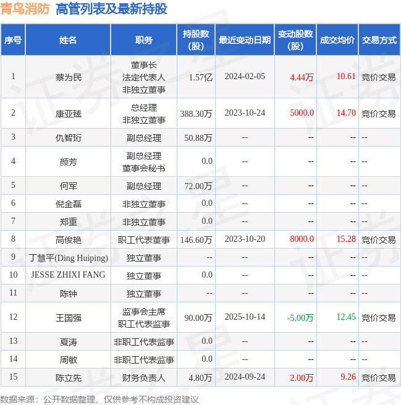Viewport: 401px width, 405px height.
Task: Select the 职务 column header
Action: [144, 40]
